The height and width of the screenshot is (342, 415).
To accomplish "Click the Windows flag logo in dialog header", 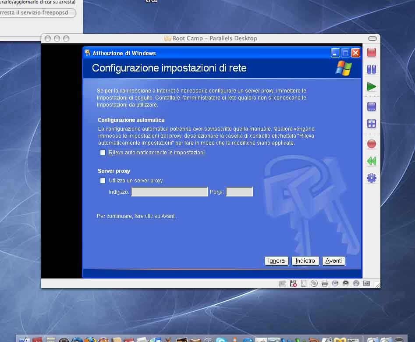I will click(x=344, y=68).
